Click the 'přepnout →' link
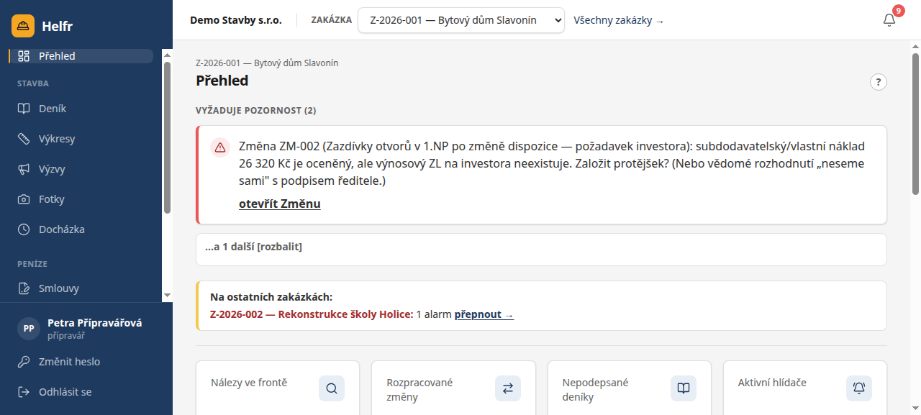The image size is (921, 415). point(484,314)
